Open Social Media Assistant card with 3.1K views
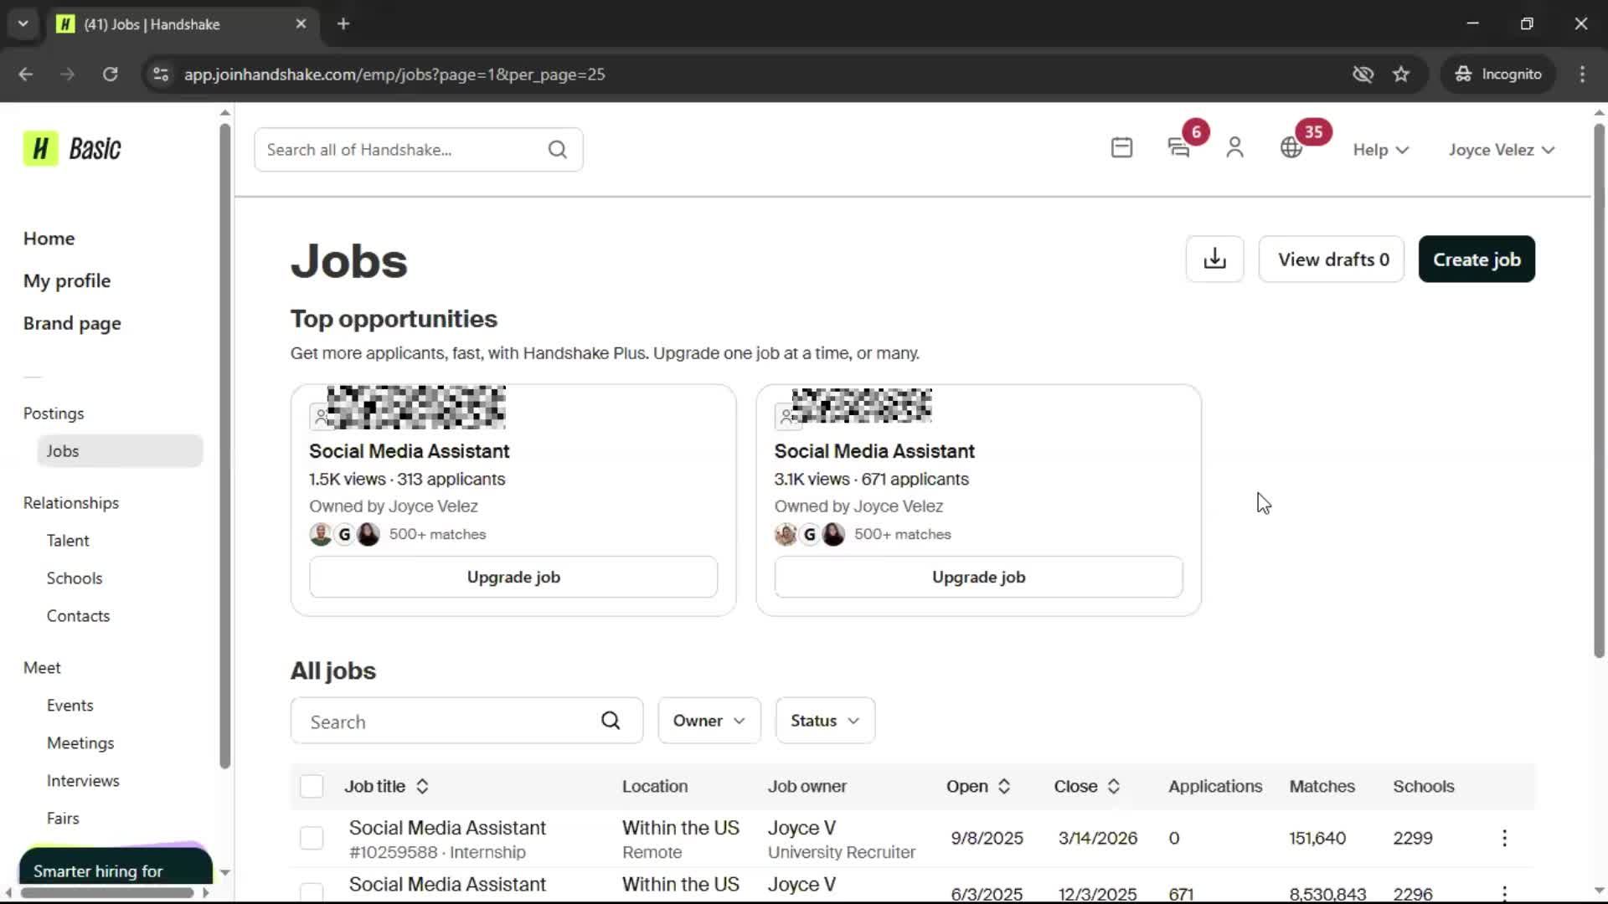This screenshot has width=1608, height=904. point(874,451)
